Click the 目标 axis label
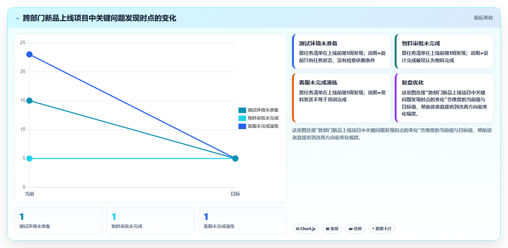Viewport: 508px width, 248px height. tap(235, 194)
